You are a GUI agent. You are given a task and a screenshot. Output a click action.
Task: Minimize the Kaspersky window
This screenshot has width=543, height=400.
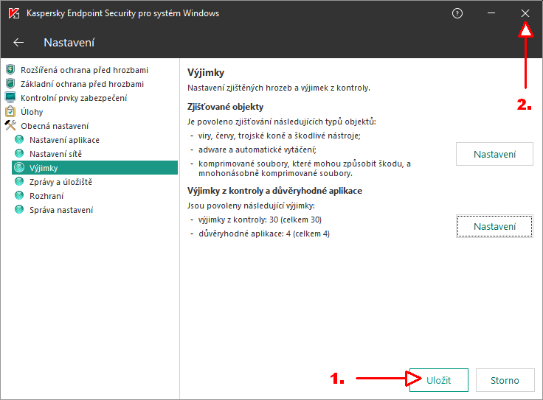pyautogui.click(x=491, y=13)
